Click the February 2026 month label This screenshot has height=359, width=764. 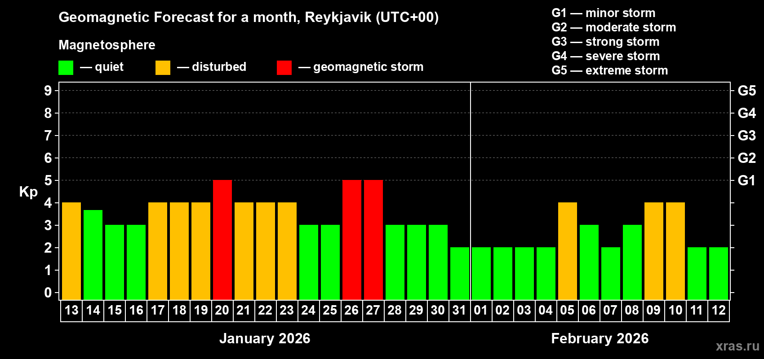(x=600, y=338)
